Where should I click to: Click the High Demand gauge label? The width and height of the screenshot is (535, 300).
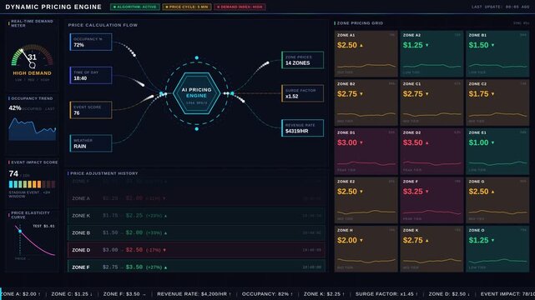click(x=32, y=73)
